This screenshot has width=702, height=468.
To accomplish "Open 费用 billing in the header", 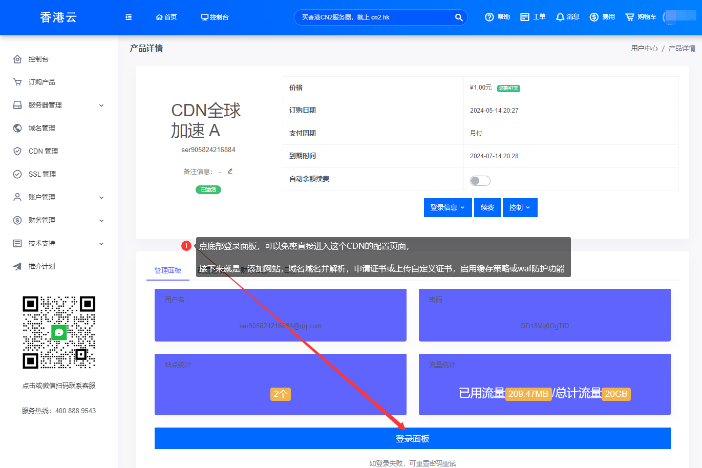I will click(x=602, y=17).
